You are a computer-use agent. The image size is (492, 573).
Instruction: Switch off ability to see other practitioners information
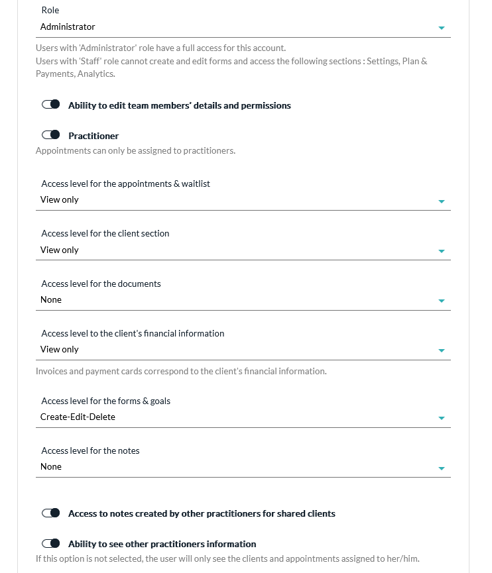(x=51, y=544)
